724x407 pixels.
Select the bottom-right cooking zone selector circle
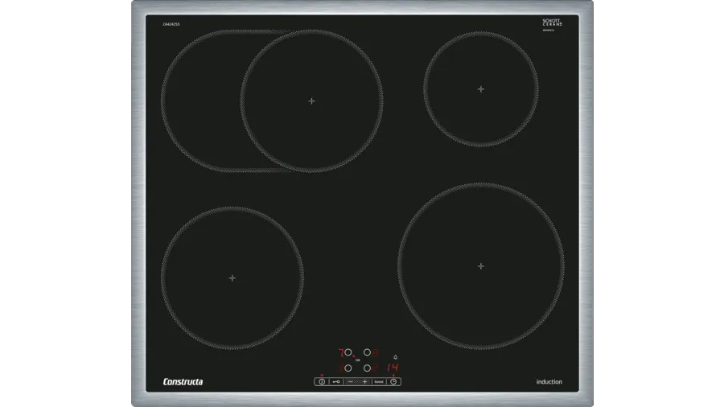pos(367,368)
